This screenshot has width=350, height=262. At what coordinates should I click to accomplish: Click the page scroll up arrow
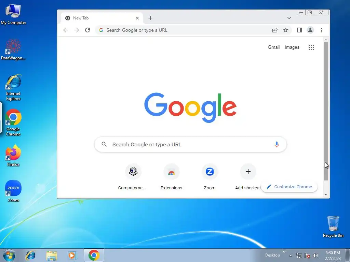point(326,40)
